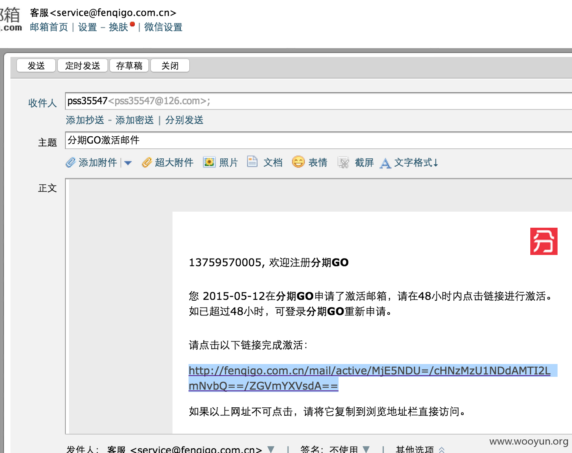This screenshot has height=453, width=572.
Task: Click the 添加附件 text link
Action: (98, 162)
